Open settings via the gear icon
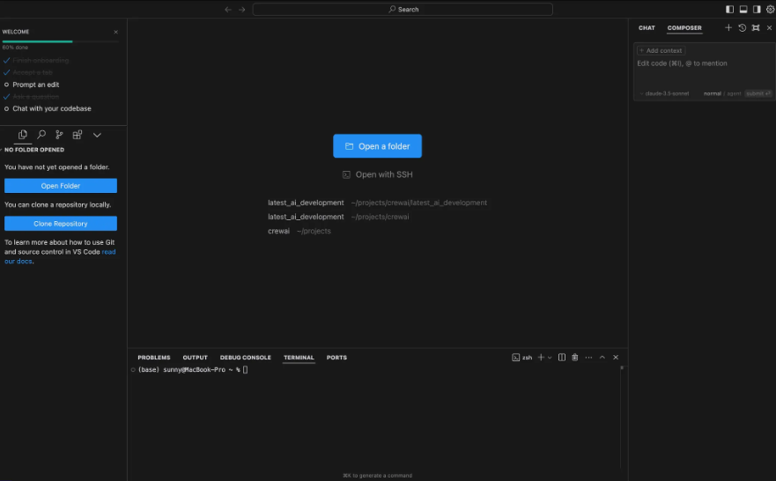Image resolution: width=776 pixels, height=481 pixels. (x=769, y=10)
